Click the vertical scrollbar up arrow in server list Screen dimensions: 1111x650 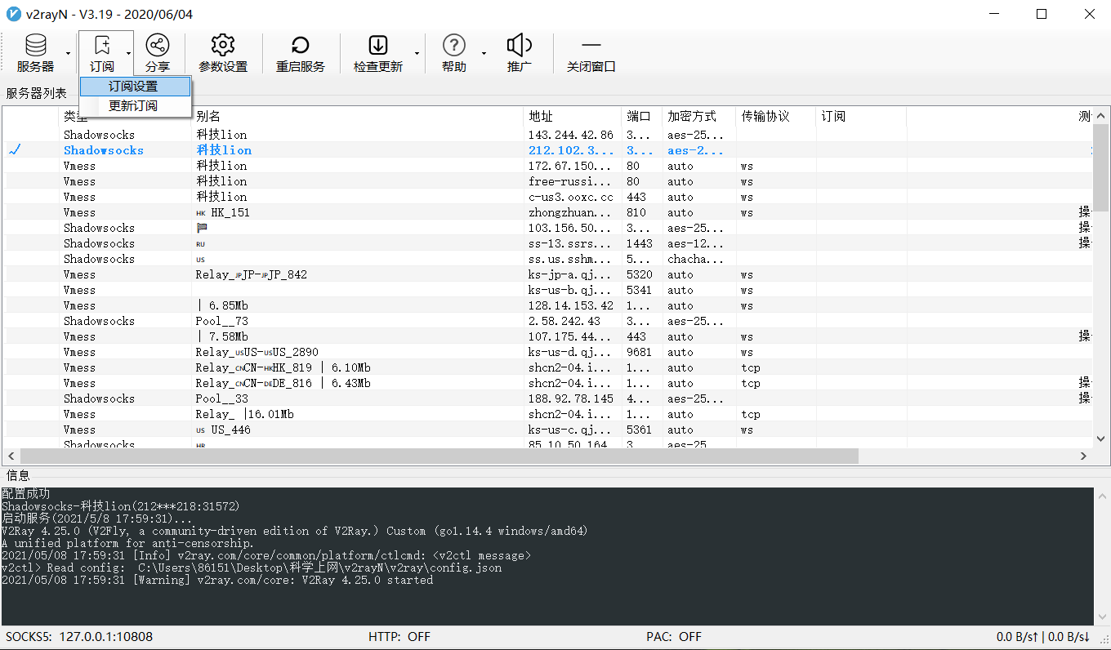[1101, 116]
